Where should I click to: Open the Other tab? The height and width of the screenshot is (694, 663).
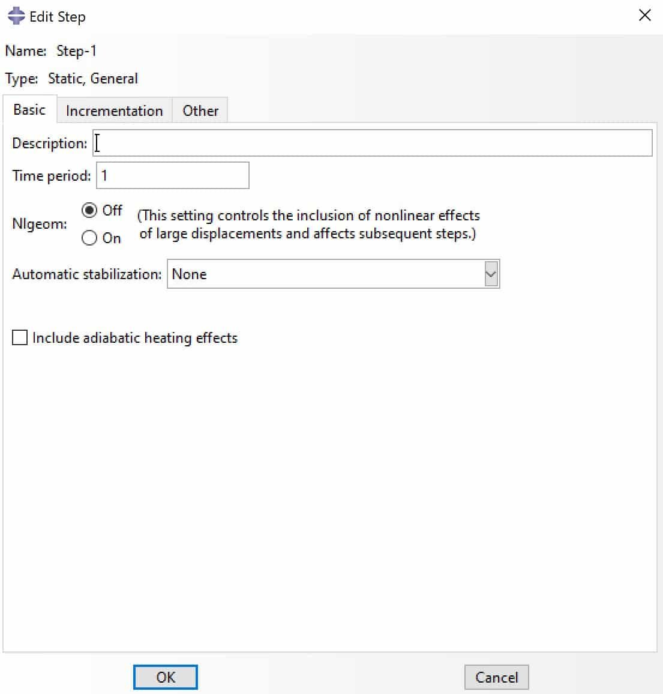200,110
